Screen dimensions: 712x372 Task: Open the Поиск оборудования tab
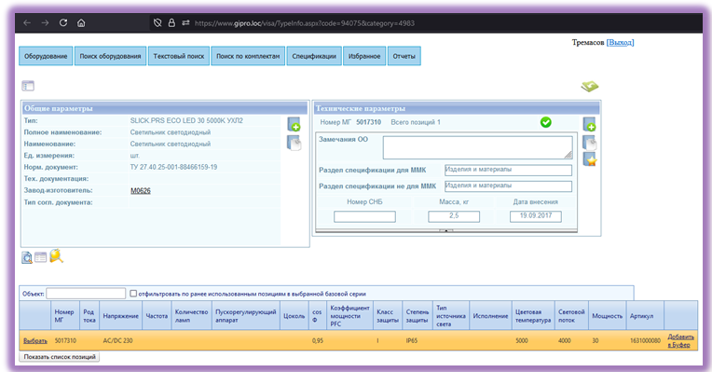pyautogui.click(x=110, y=56)
